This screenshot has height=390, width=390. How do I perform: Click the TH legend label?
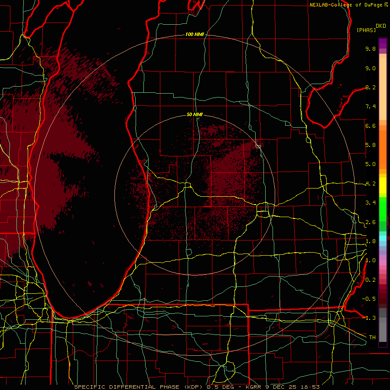click(x=372, y=338)
